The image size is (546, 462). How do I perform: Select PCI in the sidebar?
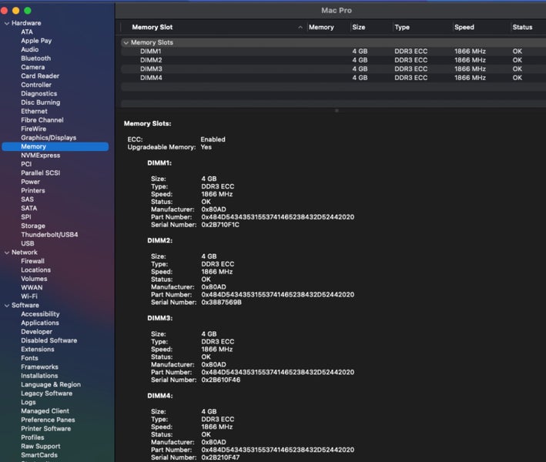point(26,164)
